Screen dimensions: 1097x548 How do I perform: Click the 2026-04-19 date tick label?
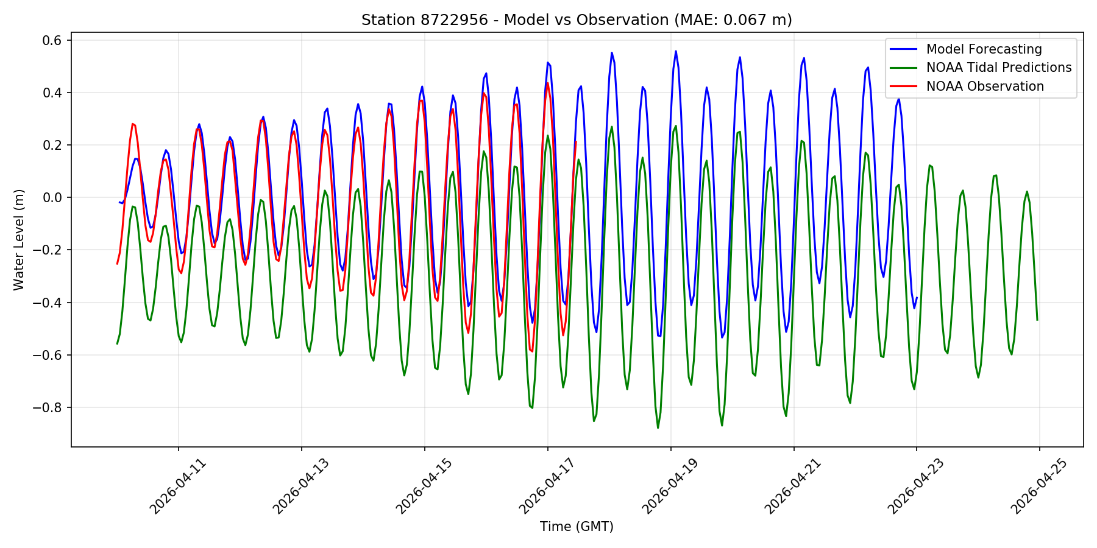point(670,486)
